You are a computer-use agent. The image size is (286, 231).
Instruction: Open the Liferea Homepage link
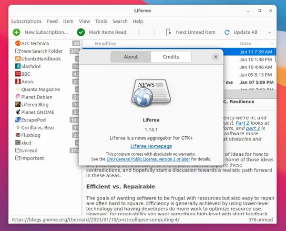(151, 146)
